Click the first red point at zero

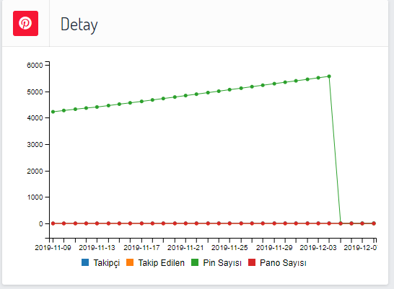click(x=53, y=223)
